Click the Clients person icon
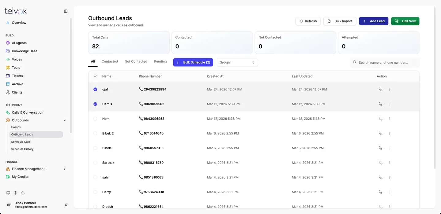441x214 pixels. (x=8, y=92)
